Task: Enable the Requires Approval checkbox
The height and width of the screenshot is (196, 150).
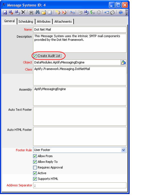Action: [35, 167]
